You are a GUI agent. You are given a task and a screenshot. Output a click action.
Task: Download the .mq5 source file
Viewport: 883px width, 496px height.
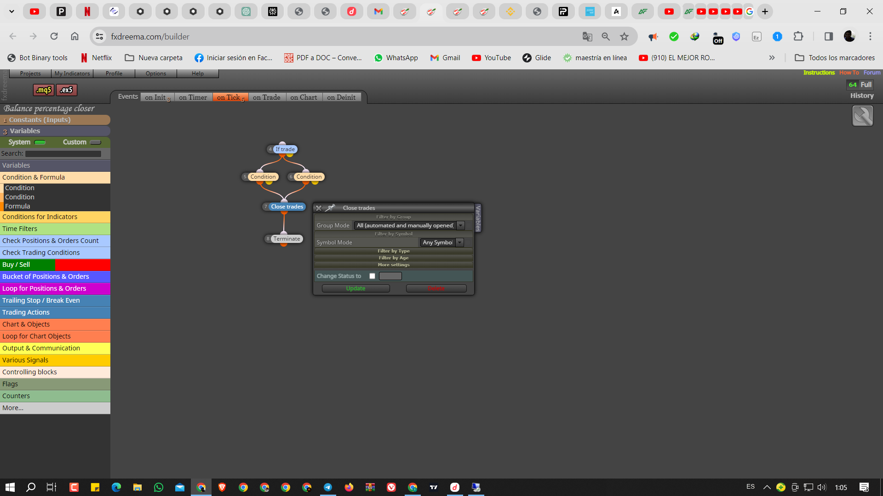[44, 90]
